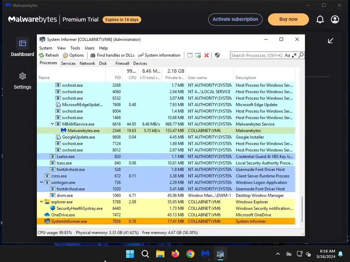Sort by the Description column header
This screenshot has width=350, height=262.
pyautogui.click(x=264, y=78)
